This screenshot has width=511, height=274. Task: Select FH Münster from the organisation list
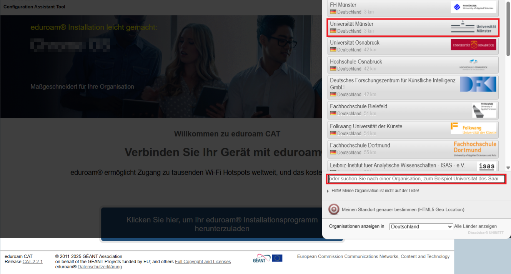coord(413,8)
